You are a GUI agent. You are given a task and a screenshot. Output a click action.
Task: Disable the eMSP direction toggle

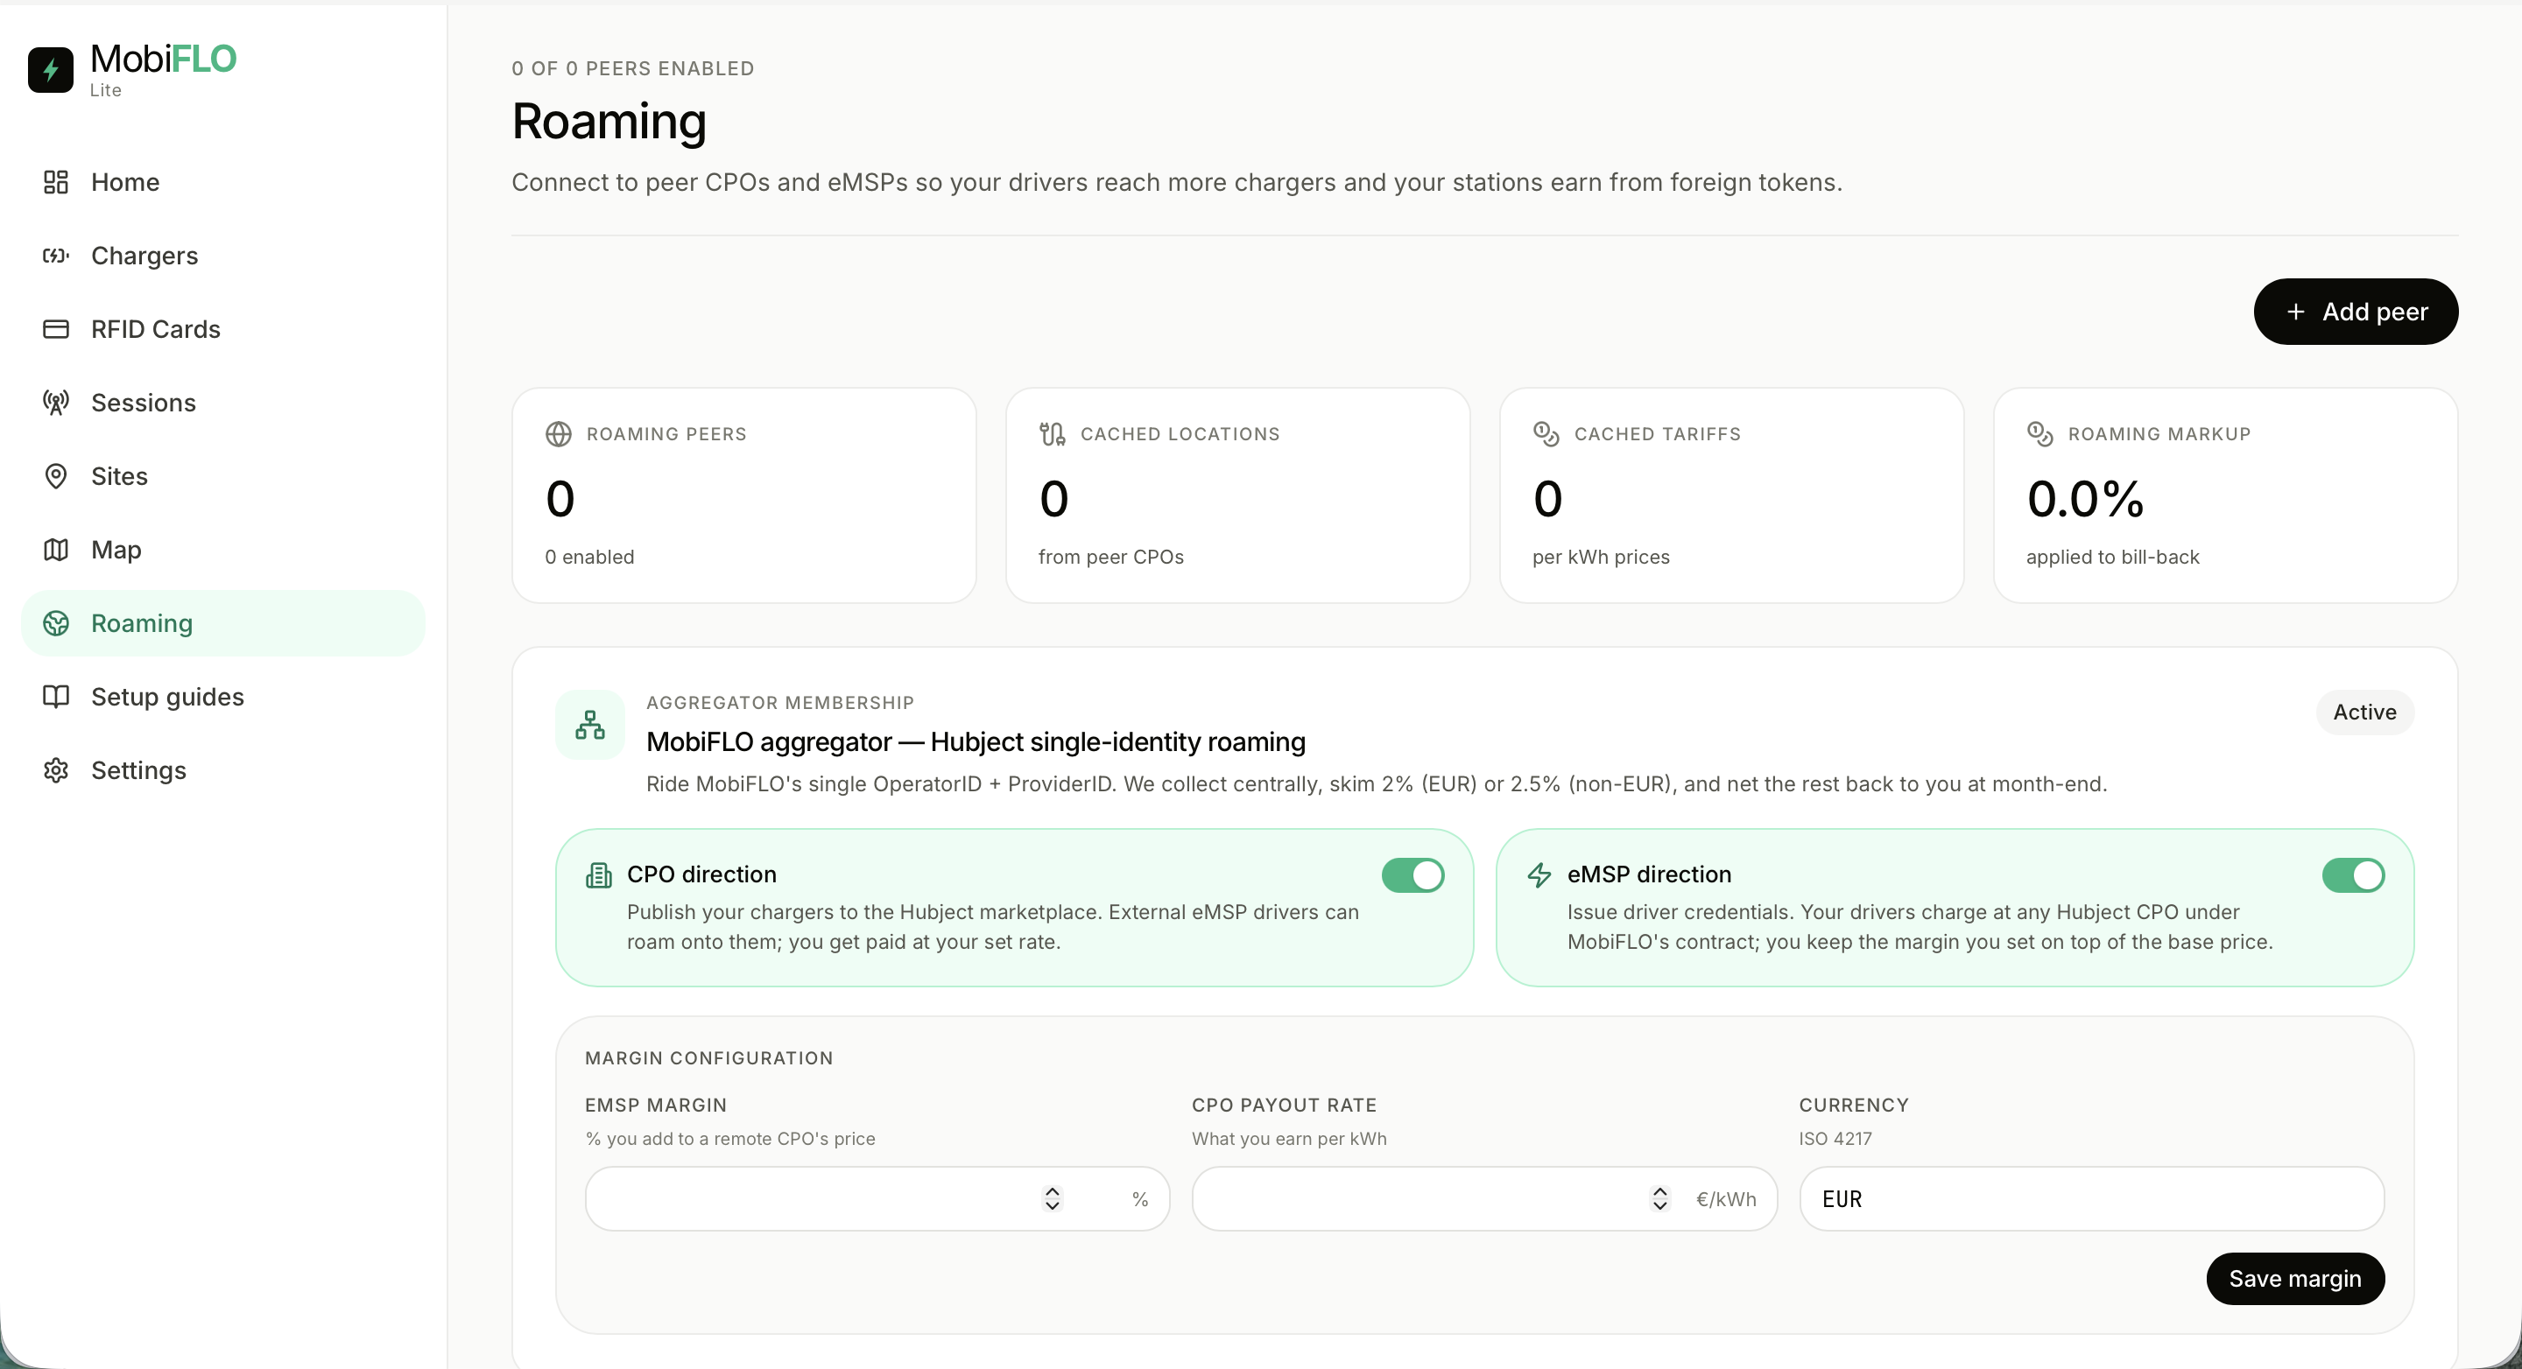2353,874
